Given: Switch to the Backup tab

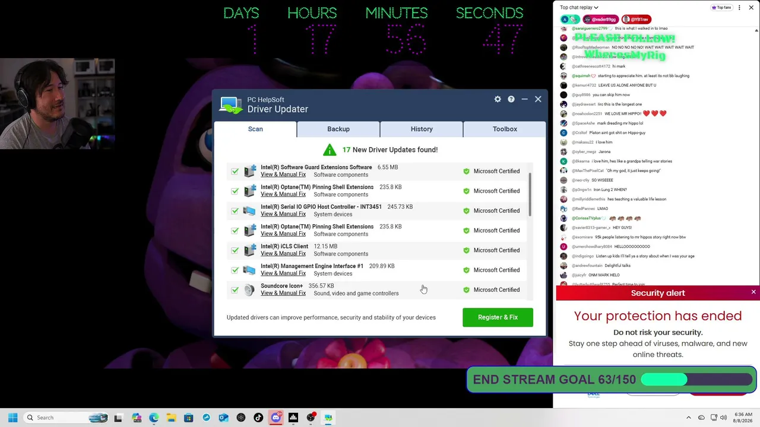Looking at the screenshot, I should 338,129.
